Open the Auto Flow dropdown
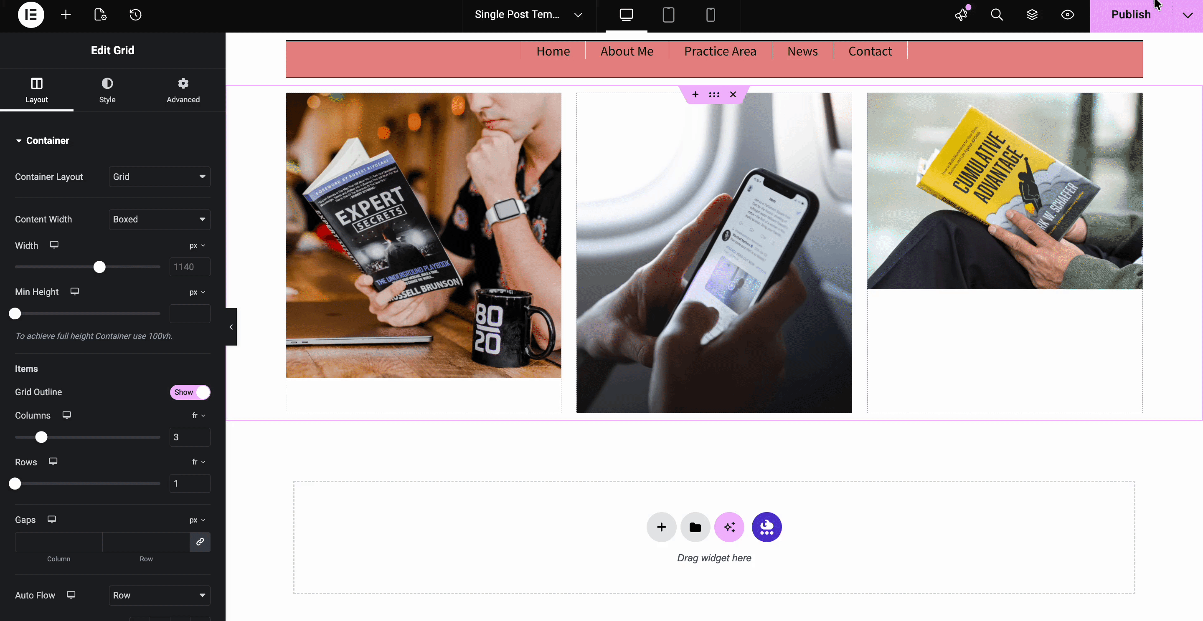The width and height of the screenshot is (1203, 621). 160,596
